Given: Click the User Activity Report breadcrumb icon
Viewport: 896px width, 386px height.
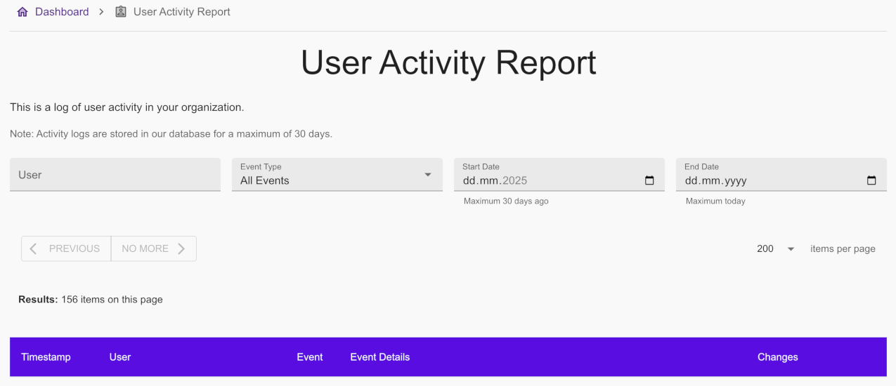Looking at the screenshot, I should pyautogui.click(x=121, y=12).
